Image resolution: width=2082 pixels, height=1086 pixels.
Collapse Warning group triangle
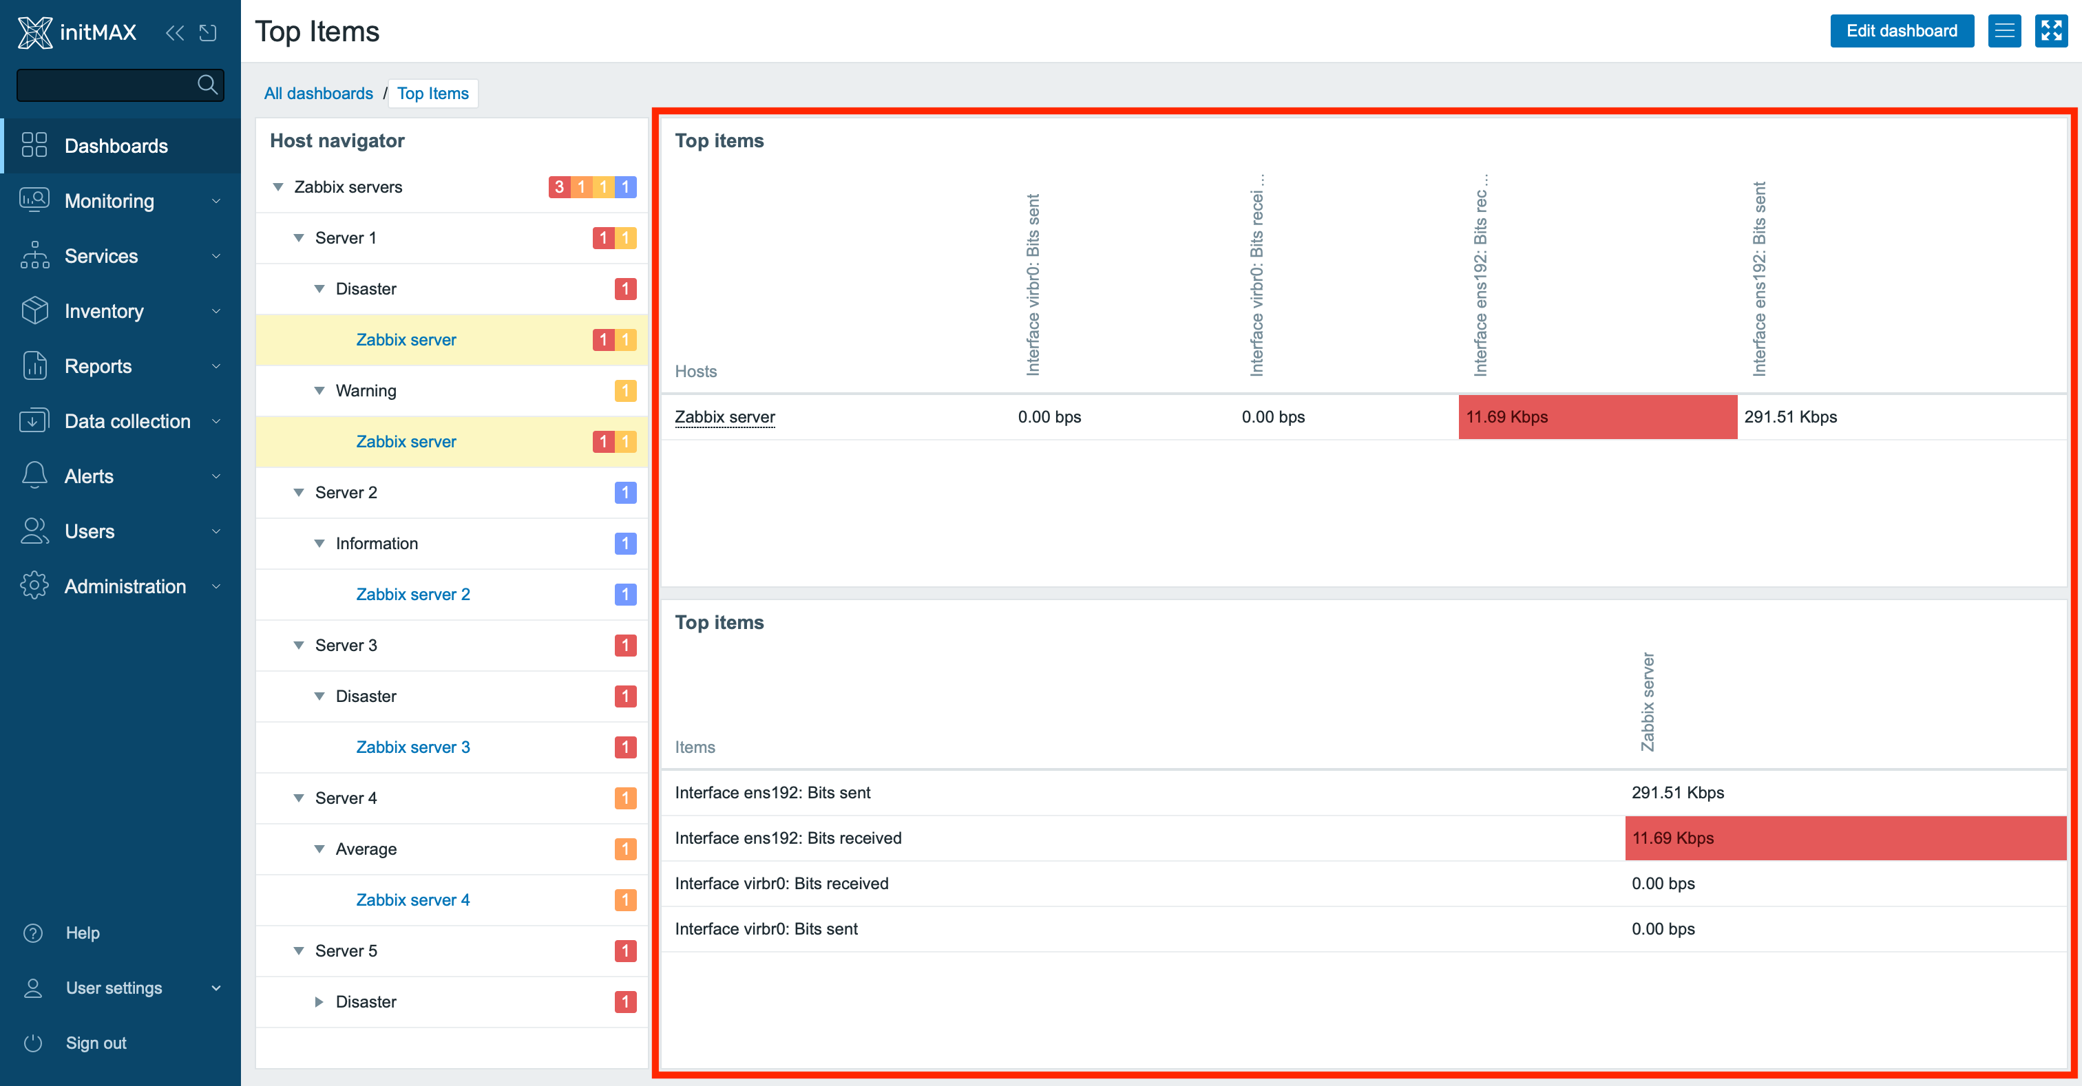(319, 390)
